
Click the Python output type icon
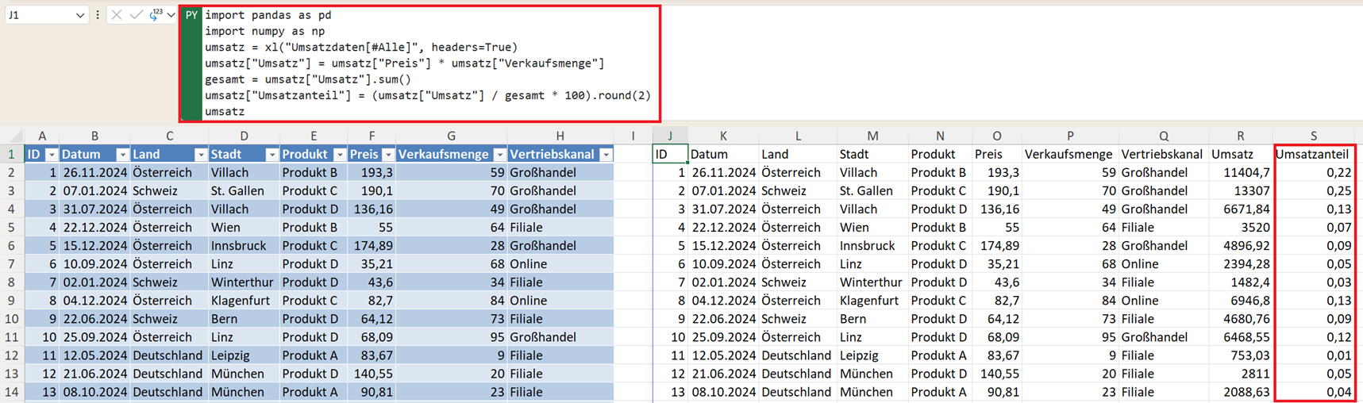[x=156, y=15]
